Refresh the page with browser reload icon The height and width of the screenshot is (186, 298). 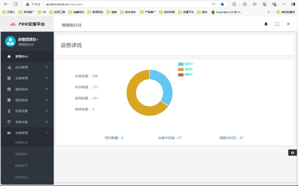16,4
